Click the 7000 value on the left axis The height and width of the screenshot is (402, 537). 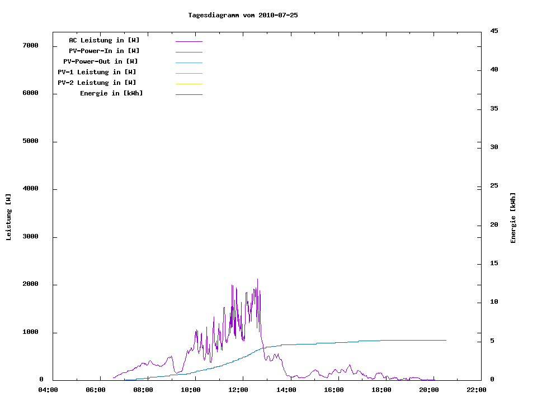(30, 45)
